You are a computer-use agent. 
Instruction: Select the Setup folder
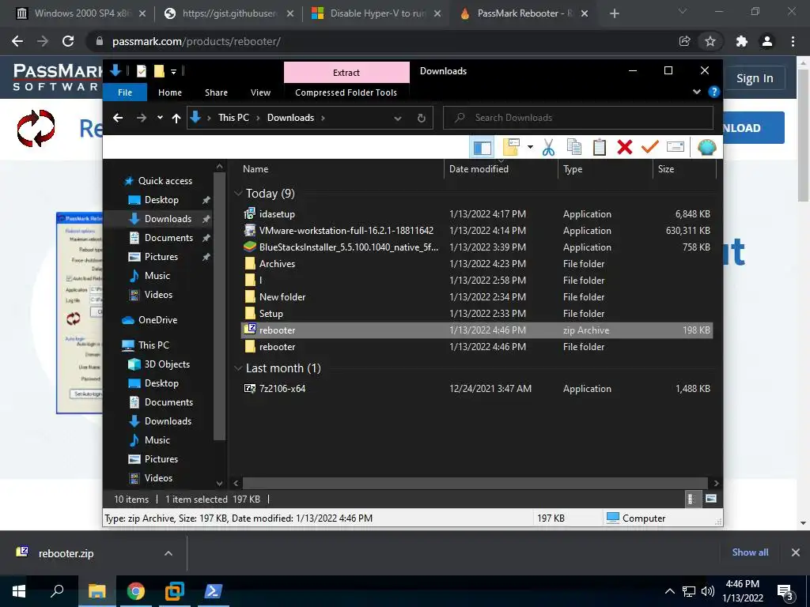[x=476, y=313]
